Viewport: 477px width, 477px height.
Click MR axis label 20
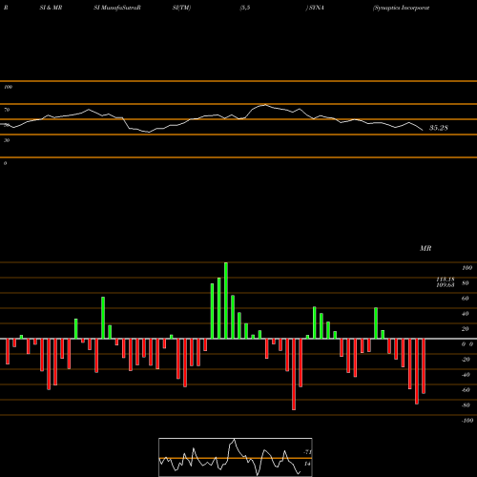(x=466, y=329)
